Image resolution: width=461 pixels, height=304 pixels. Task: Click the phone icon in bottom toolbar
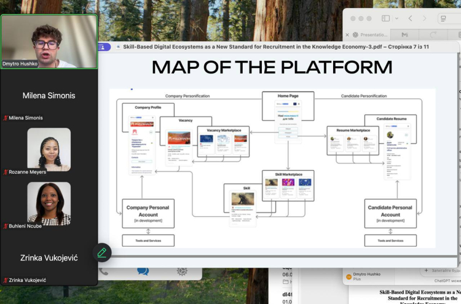pos(103,271)
